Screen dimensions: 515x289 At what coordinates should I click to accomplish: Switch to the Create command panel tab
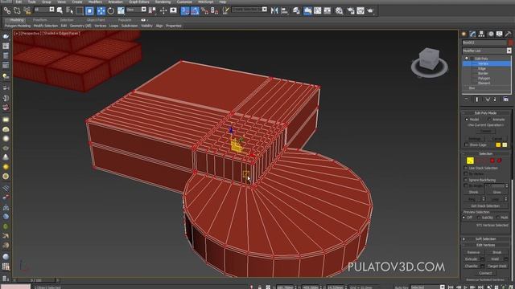[x=463, y=34]
